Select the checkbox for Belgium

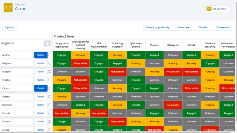pyautogui.click(x=50, y=63)
